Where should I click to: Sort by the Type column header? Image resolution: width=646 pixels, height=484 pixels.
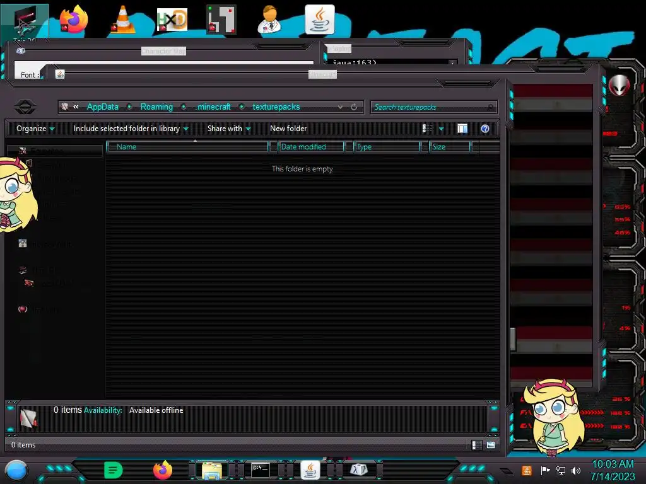(x=387, y=147)
